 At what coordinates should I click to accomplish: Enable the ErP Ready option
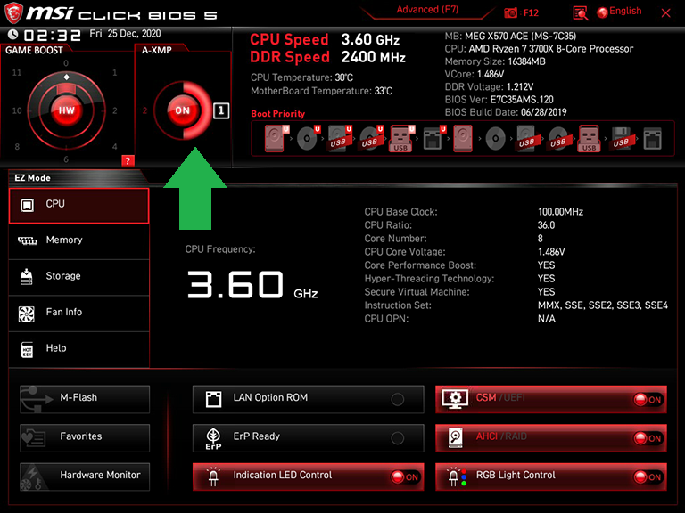(x=397, y=438)
